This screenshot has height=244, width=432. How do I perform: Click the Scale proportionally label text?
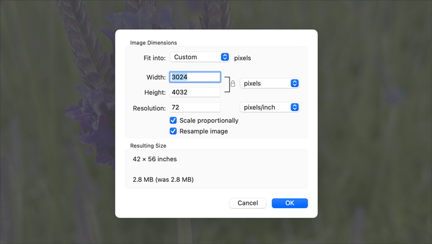pos(209,121)
